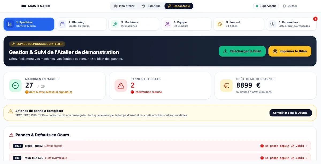Click the Équipe people icon
The height and width of the screenshot is (164, 321).
pyautogui.click(x=167, y=24)
